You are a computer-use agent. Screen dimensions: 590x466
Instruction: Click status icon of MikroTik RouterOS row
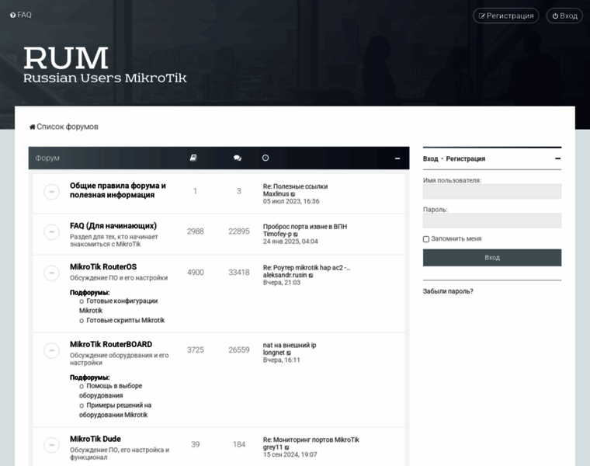click(x=51, y=273)
